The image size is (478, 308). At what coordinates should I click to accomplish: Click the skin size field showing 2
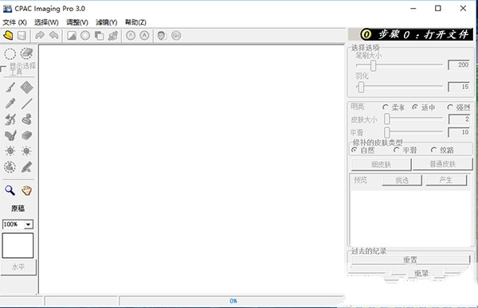[459, 119]
